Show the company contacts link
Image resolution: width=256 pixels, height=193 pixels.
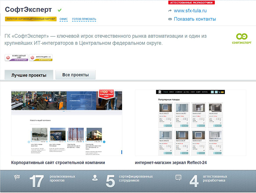[195, 19]
